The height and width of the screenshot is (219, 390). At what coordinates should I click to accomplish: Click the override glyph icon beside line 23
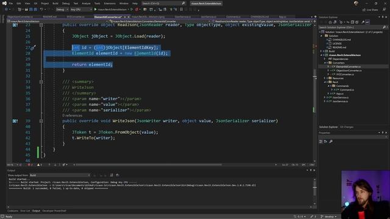(15, 25)
